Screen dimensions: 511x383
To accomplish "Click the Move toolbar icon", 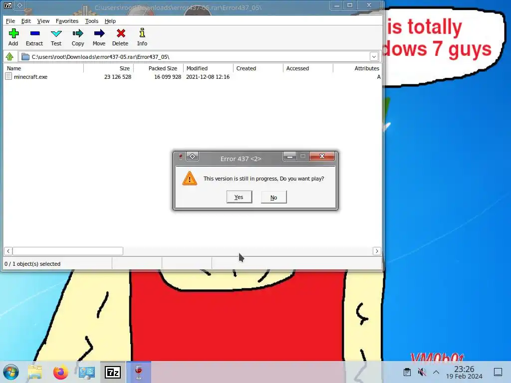I will click(99, 37).
